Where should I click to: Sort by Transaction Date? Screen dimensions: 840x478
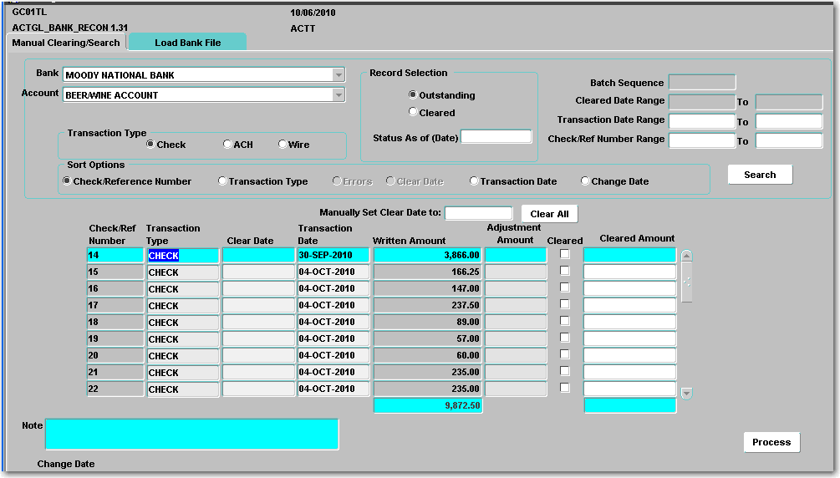click(474, 181)
